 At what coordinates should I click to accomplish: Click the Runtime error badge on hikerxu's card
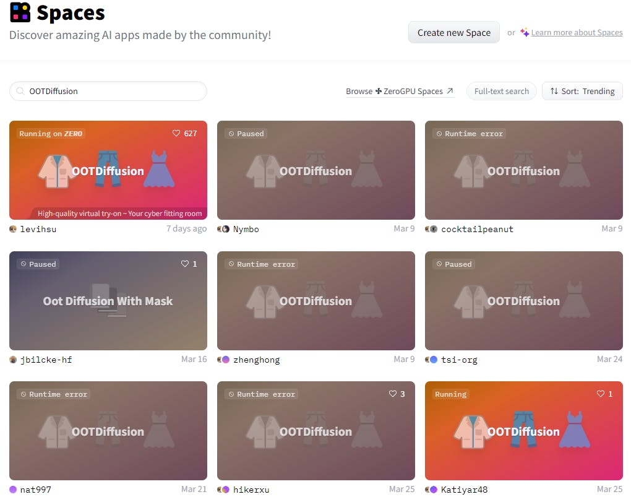pos(262,394)
